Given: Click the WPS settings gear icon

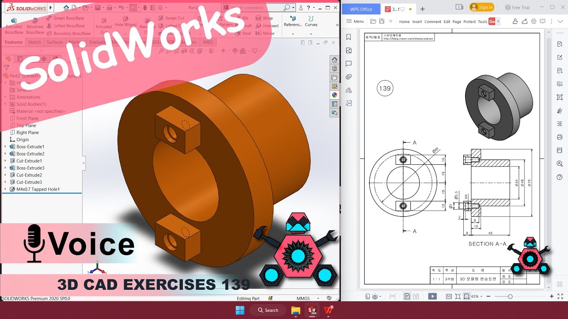Looking at the screenshot, I should tap(533, 21).
